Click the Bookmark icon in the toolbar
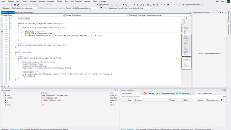This screenshot has height=130, width=231. tap(168, 5)
